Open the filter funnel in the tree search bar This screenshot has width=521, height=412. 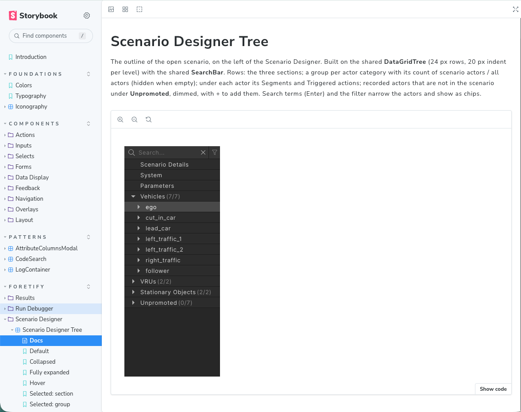(x=215, y=152)
